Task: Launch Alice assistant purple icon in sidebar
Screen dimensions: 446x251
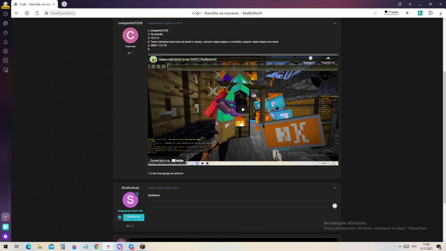Action: [x=5, y=236]
